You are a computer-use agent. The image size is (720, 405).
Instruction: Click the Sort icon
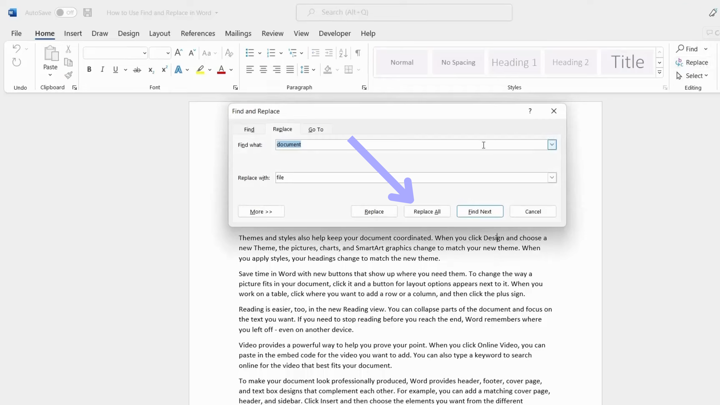pos(343,52)
